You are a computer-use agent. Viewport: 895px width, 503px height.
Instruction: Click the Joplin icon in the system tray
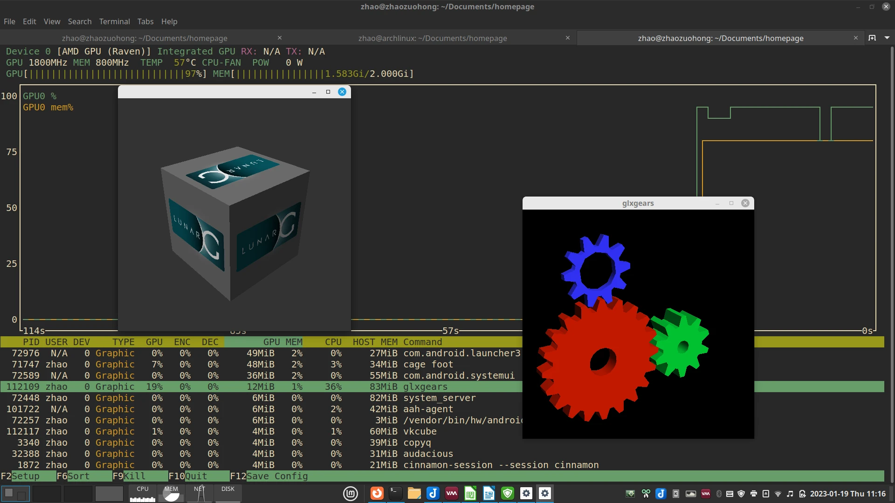[x=661, y=494]
